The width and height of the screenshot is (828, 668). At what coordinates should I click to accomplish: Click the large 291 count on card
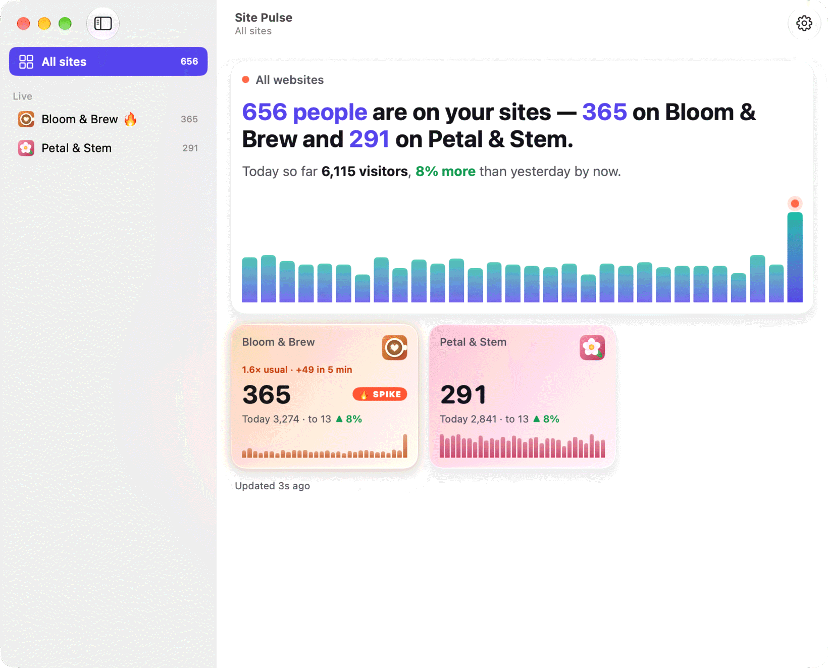coord(463,395)
